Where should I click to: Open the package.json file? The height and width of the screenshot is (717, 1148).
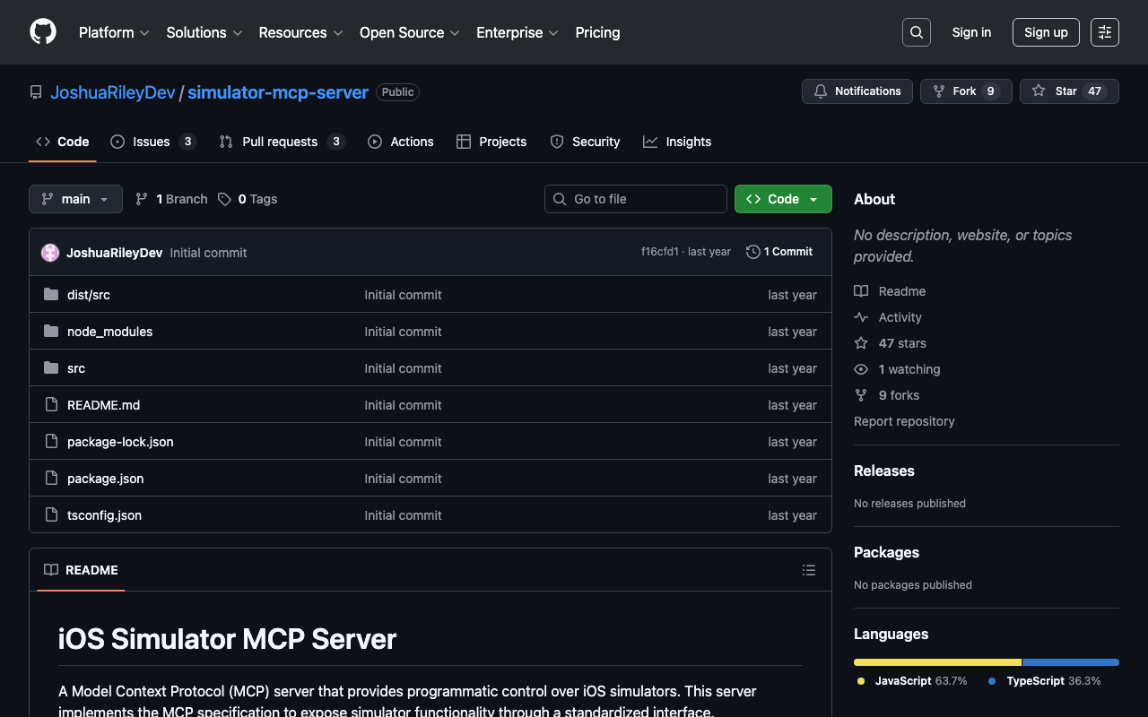click(x=105, y=479)
